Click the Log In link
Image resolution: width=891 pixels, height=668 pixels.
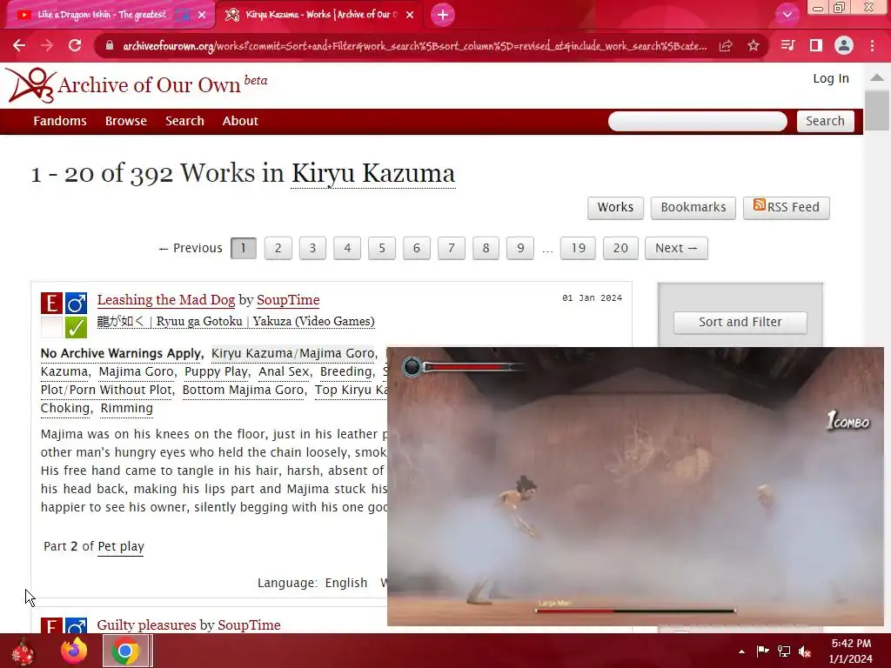click(x=831, y=79)
